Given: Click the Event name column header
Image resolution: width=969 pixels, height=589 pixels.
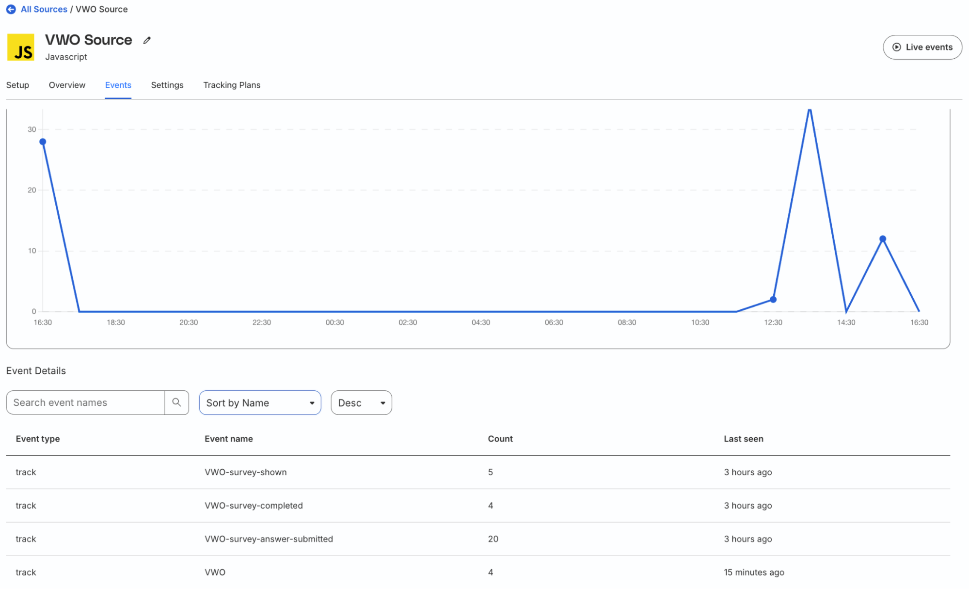Looking at the screenshot, I should [x=229, y=439].
